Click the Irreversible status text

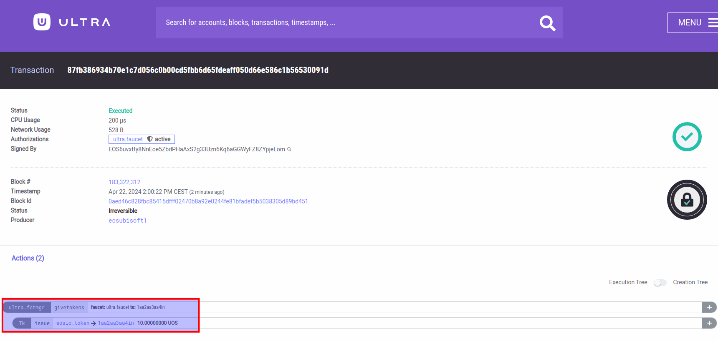pos(123,211)
